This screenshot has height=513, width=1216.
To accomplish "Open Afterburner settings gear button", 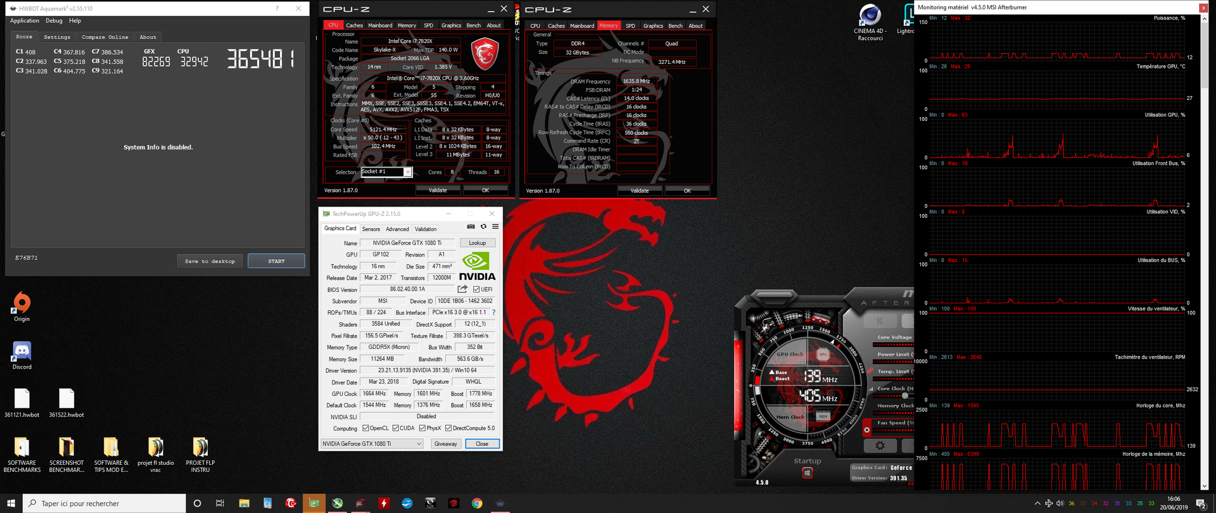I will [x=880, y=446].
